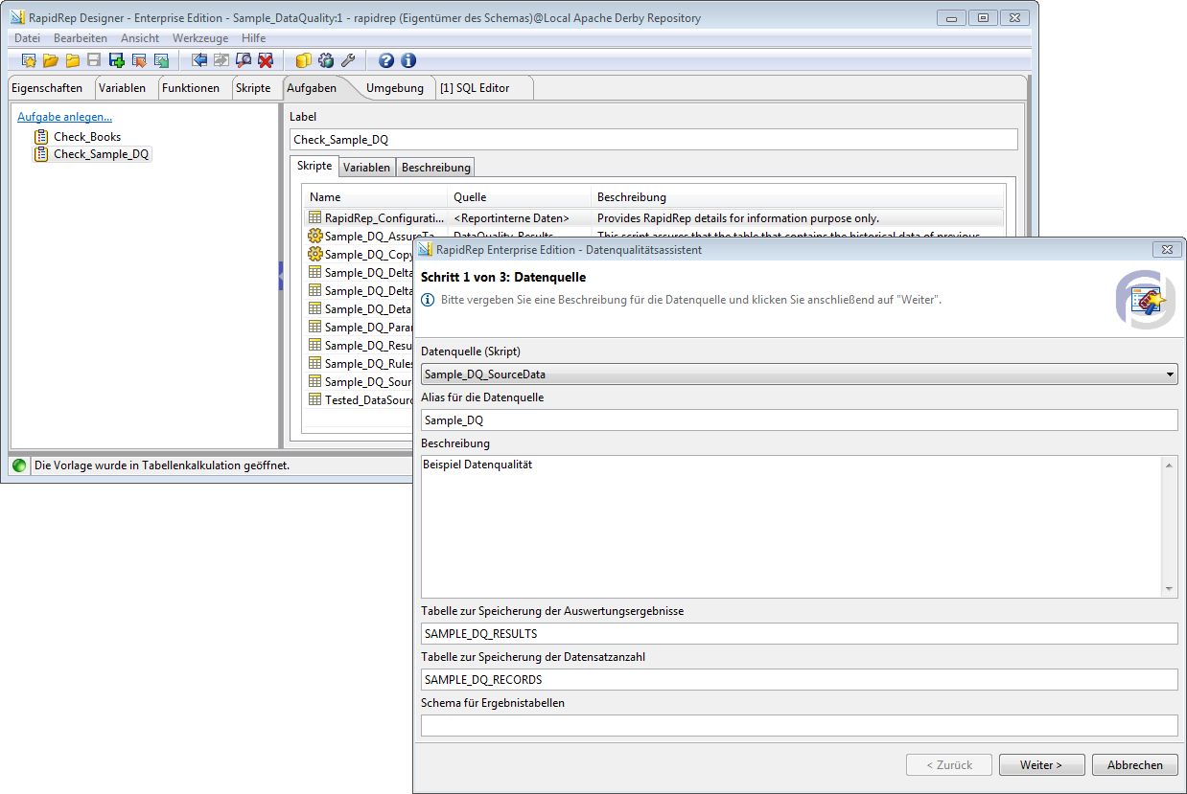Click the grey floppy disk save icon
Viewport: 1187px width, 794px height.
pos(94,60)
